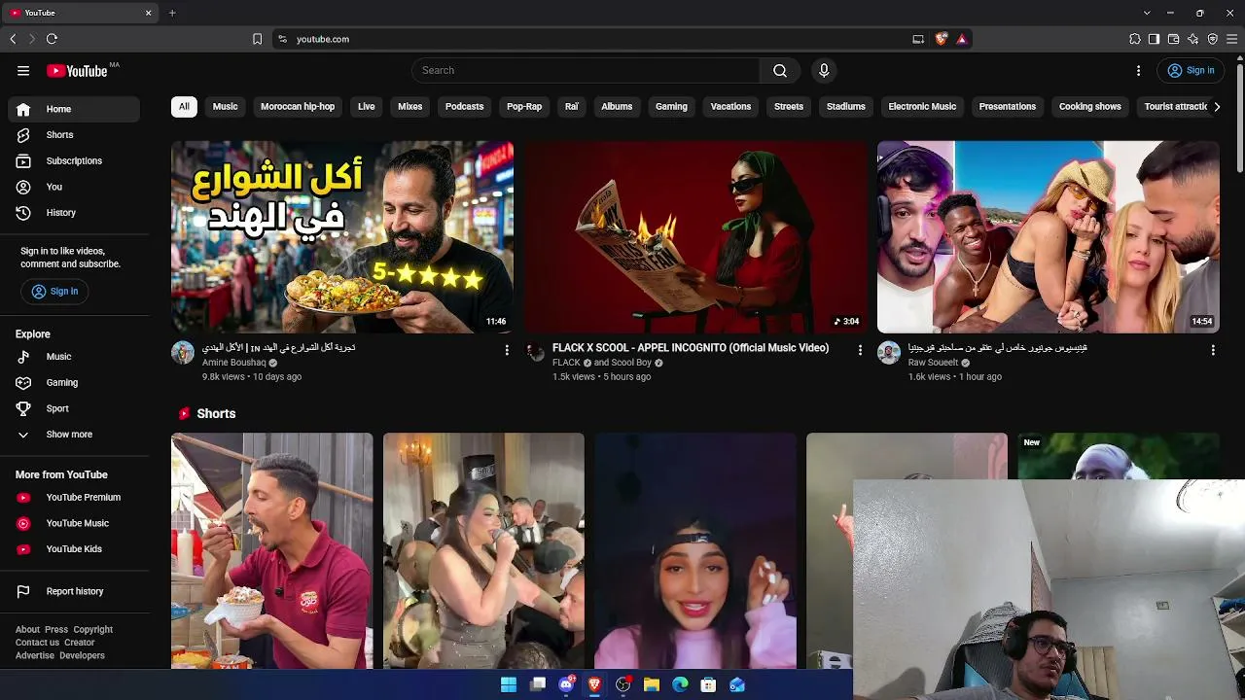Open more actions for Raw Soueelt video
The width and height of the screenshot is (1245, 700).
[x=1213, y=350]
